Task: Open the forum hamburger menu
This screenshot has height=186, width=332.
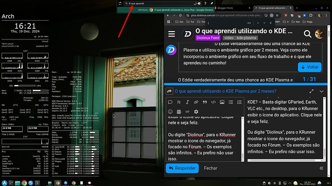Action: (171, 34)
